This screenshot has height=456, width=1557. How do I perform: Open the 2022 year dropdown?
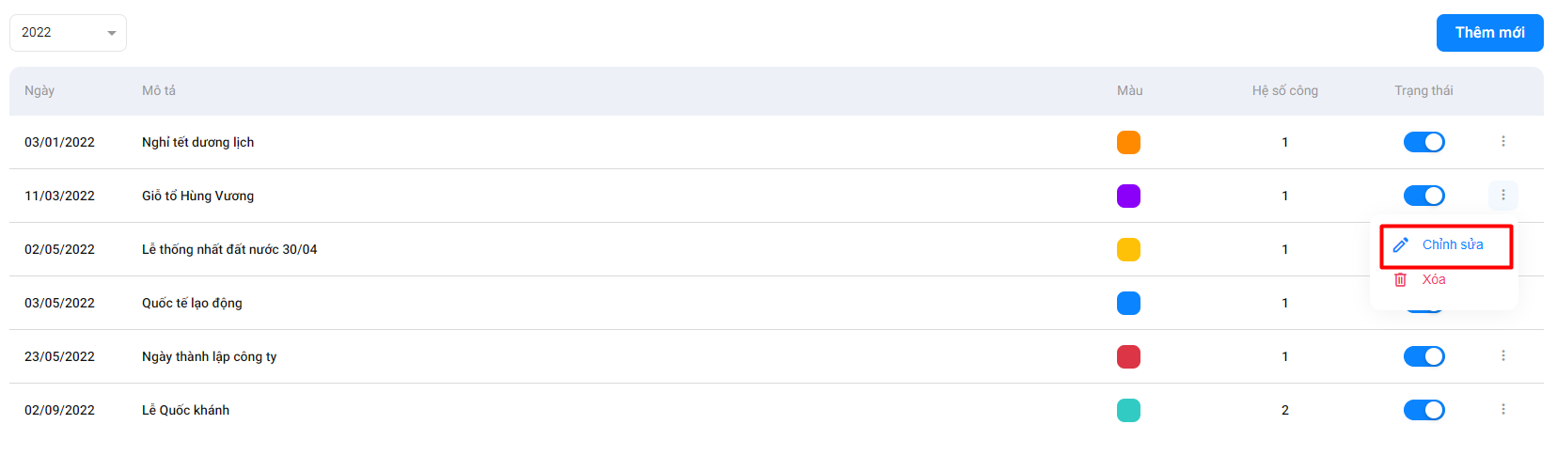click(68, 33)
